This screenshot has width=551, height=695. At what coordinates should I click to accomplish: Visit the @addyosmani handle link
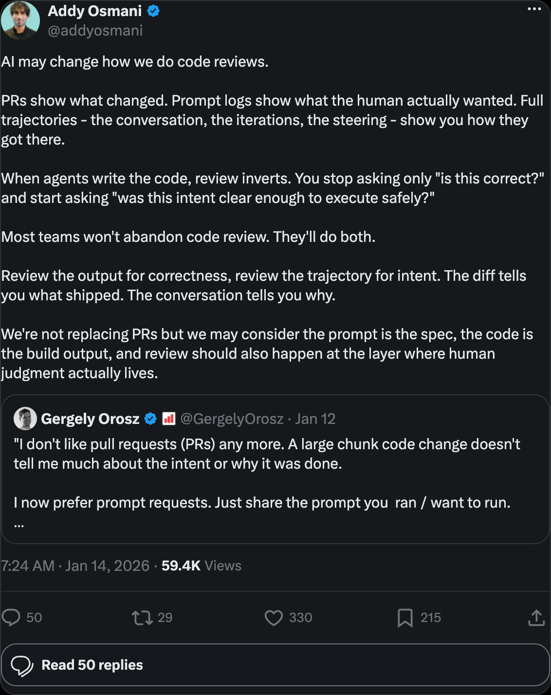(95, 31)
